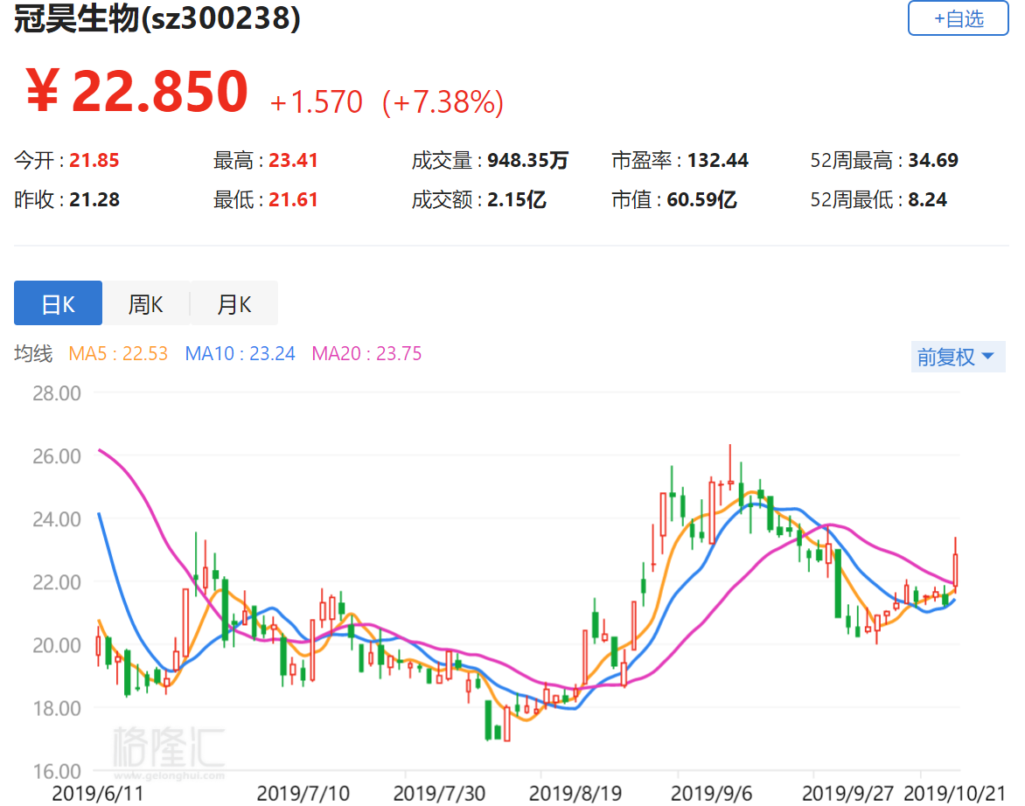Click the 最高 value 23.41
The width and height of the screenshot is (1025, 806).
293,160
